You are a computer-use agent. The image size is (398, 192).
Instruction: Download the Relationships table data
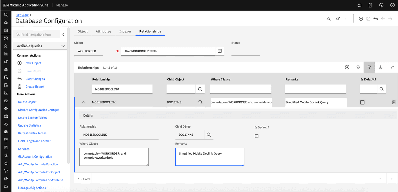[x=380, y=67]
